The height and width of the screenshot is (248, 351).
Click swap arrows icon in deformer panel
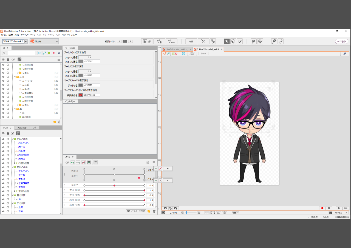[18, 133]
